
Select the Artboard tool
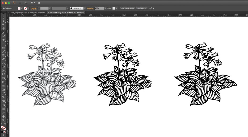pyautogui.click(x=3, y=109)
